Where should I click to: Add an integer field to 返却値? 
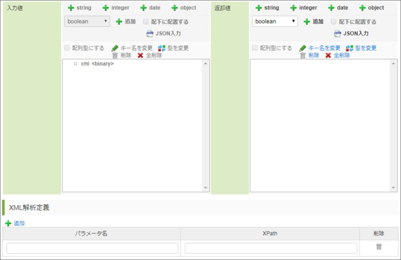(304, 7)
